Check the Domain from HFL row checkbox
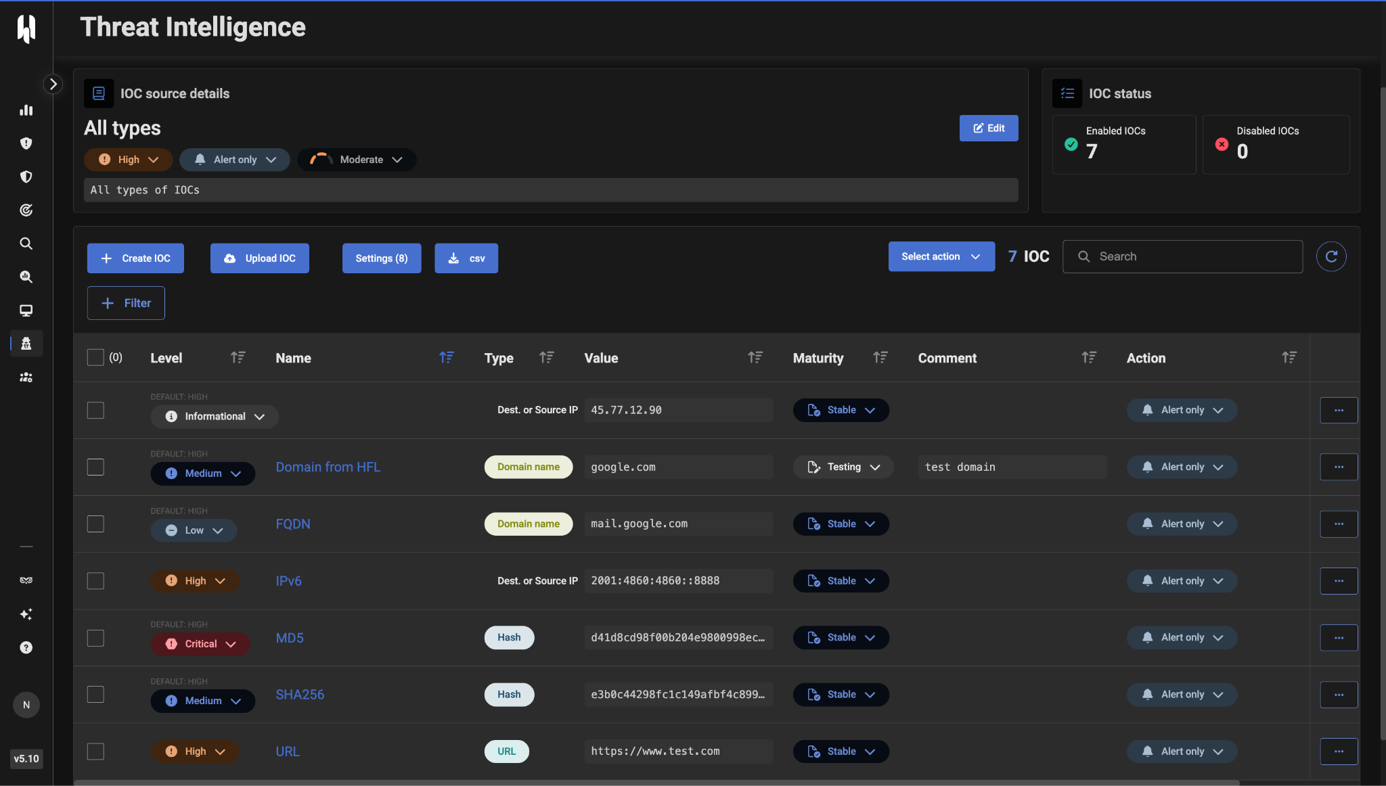Viewport: 1386px width, 786px height. click(95, 467)
